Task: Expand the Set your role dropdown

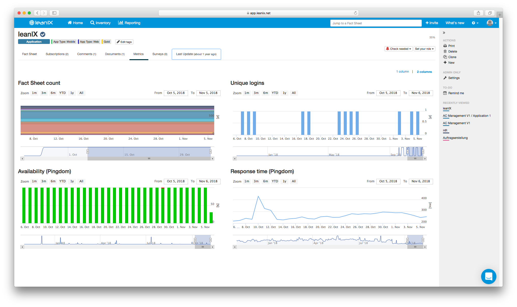Action: click(x=424, y=49)
